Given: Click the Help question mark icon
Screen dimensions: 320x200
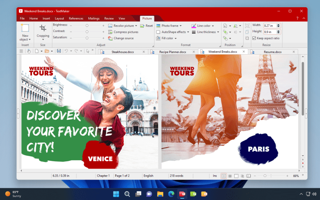Looking at the screenshot, I should point(297,18).
